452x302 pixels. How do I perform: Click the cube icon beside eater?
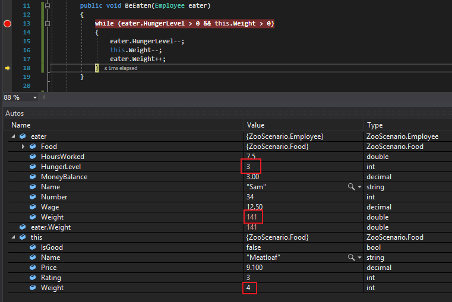pyautogui.click(x=23, y=136)
